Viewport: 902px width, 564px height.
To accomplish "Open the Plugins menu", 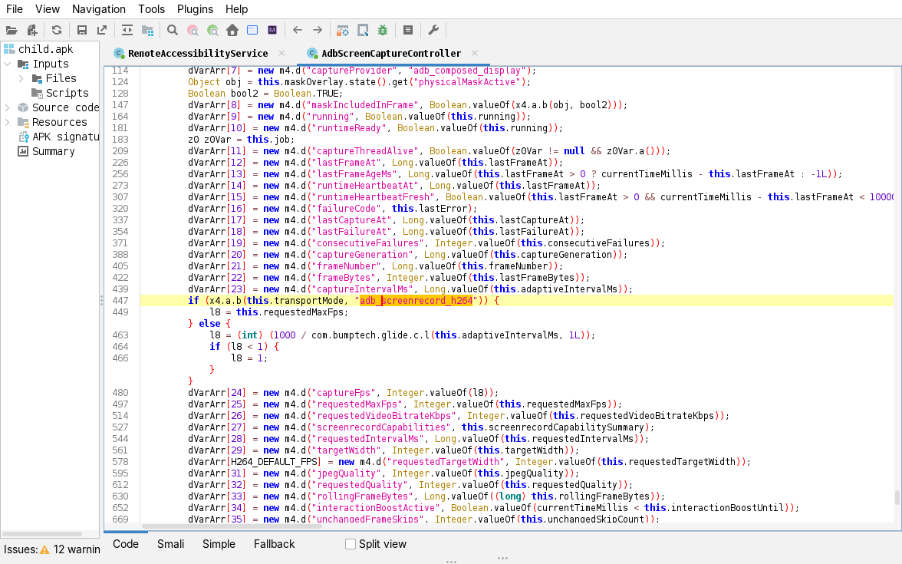I will (195, 9).
